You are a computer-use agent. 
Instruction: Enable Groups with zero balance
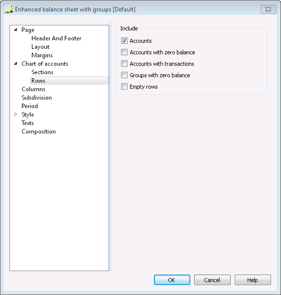click(x=124, y=75)
